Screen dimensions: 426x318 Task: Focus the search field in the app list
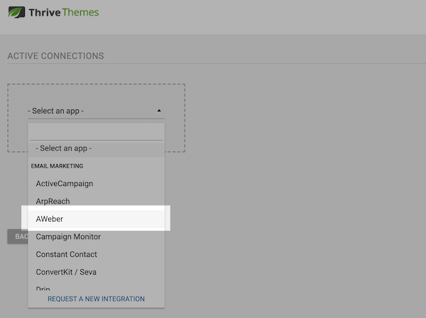(x=96, y=133)
